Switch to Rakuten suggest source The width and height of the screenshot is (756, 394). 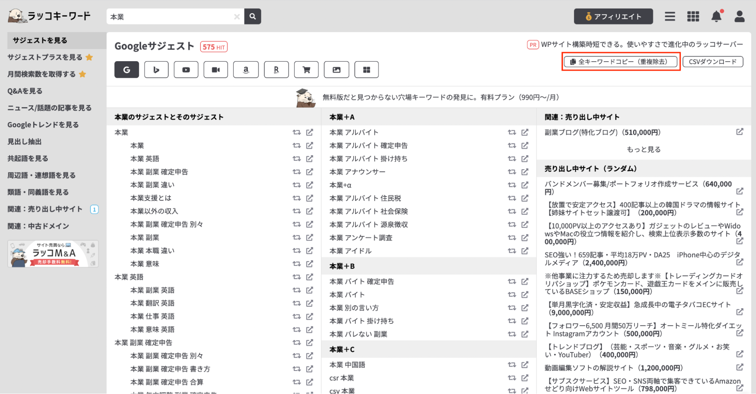tap(276, 70)
